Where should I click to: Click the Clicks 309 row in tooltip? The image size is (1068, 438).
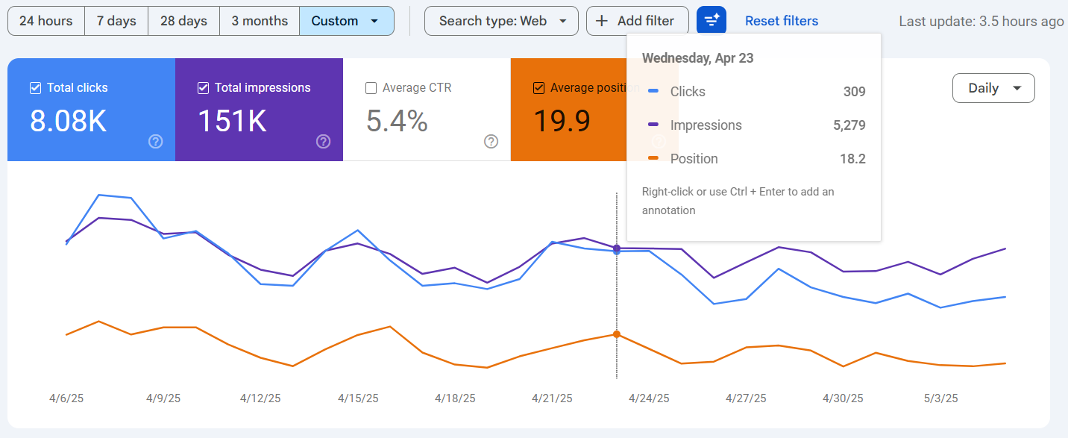(x=754, y=92)
